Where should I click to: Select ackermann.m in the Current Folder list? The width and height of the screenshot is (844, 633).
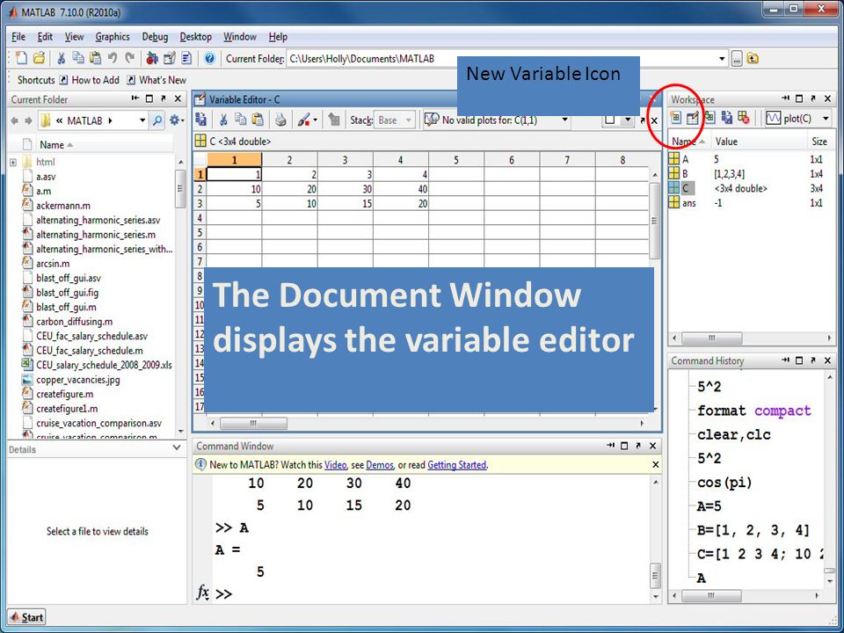click(x=63, y=205)
